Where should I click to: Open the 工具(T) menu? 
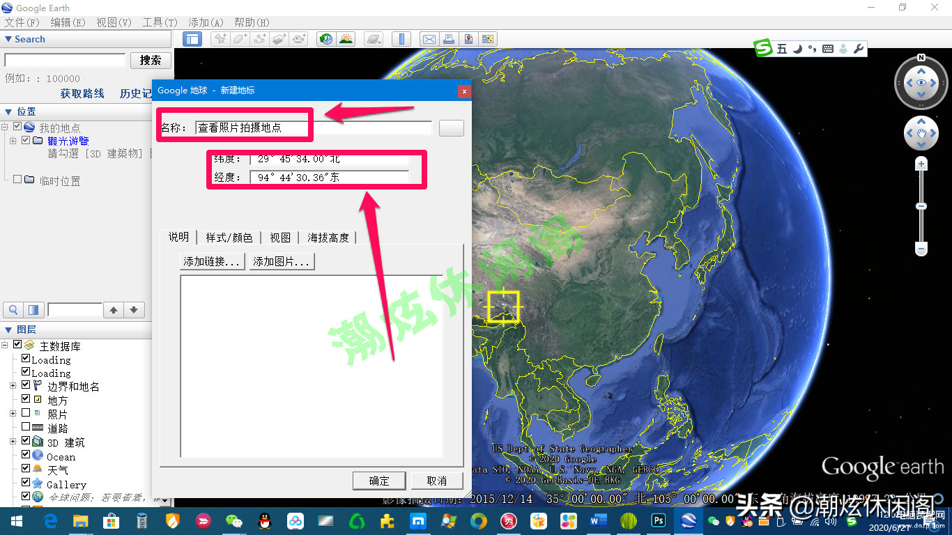(160, 22)
